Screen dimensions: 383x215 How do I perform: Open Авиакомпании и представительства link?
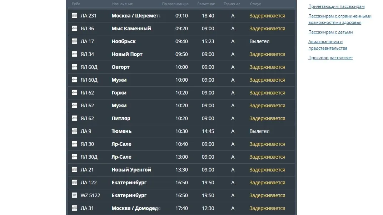click(328, 45)
